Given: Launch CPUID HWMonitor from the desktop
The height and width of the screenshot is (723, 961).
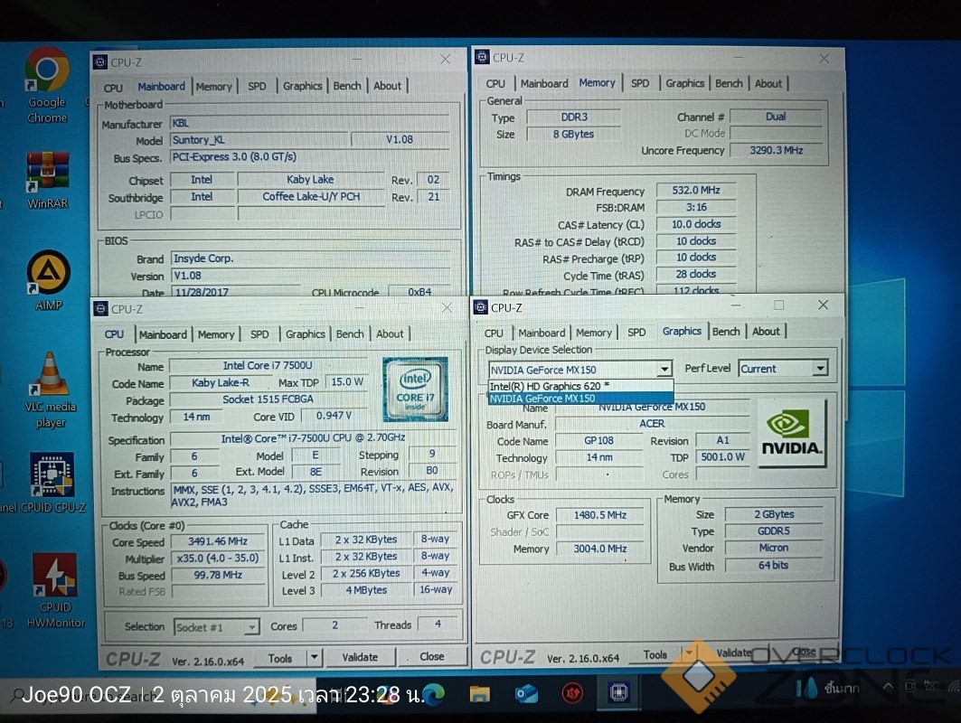Looking at the screenshot, I should coord(55,591).
